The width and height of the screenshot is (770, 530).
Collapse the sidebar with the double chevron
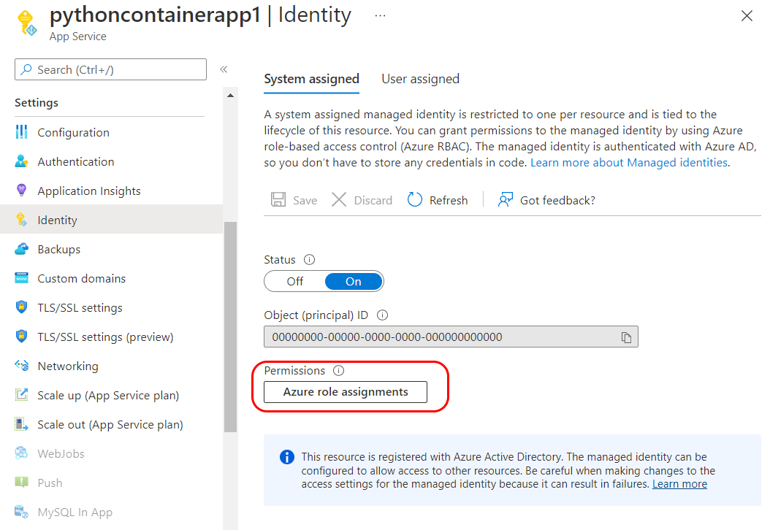click(x=224, y=69)
